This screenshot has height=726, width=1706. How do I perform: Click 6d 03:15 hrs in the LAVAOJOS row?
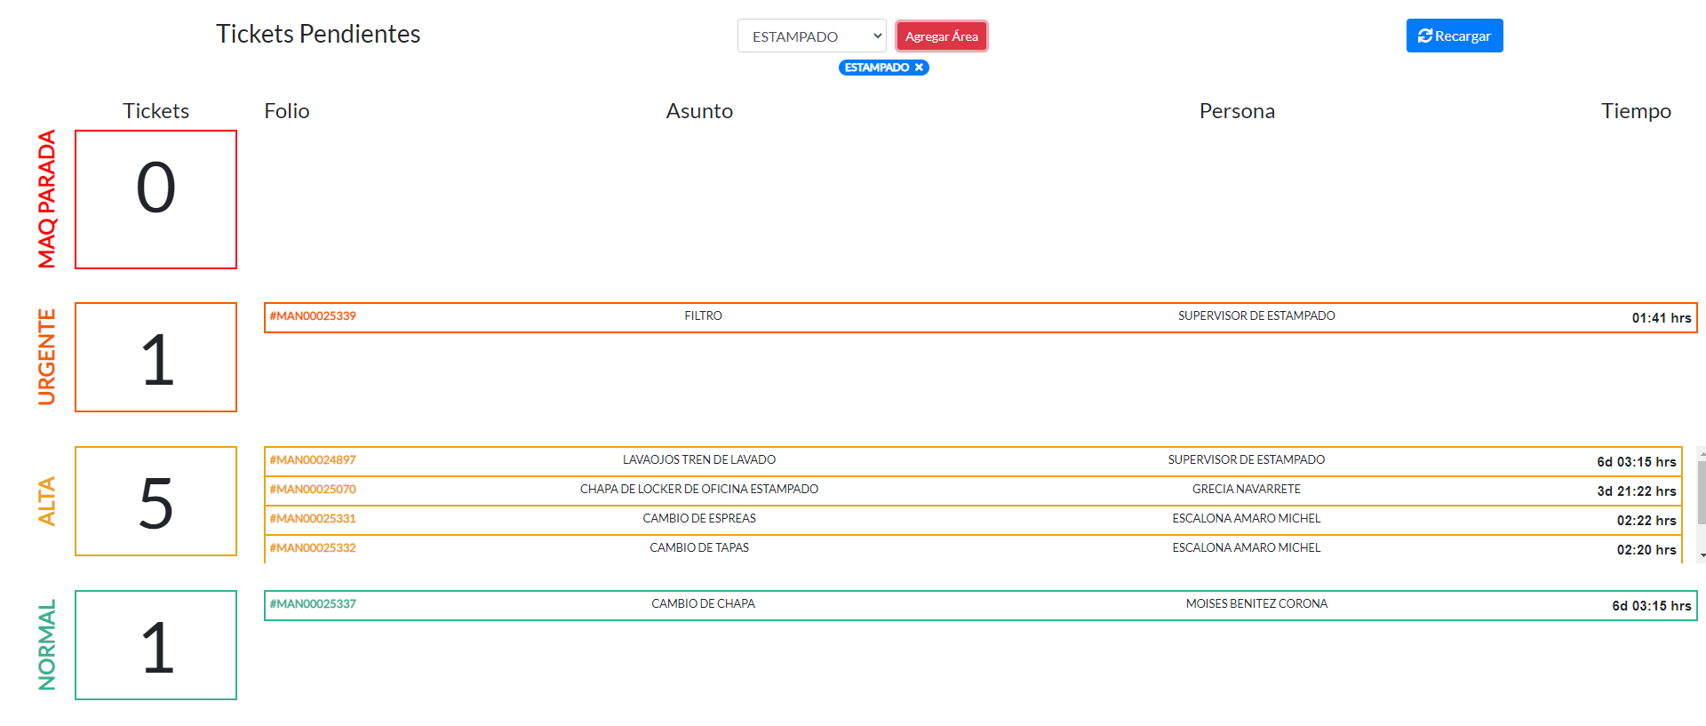click(1637, 462)
